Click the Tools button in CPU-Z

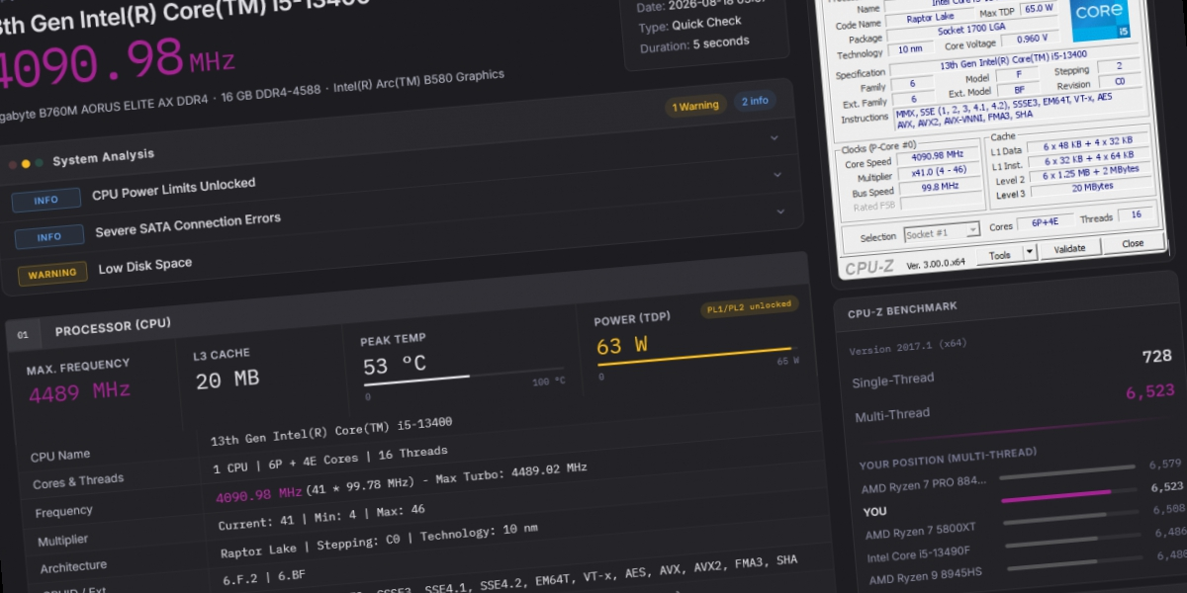coord(1000,255)
